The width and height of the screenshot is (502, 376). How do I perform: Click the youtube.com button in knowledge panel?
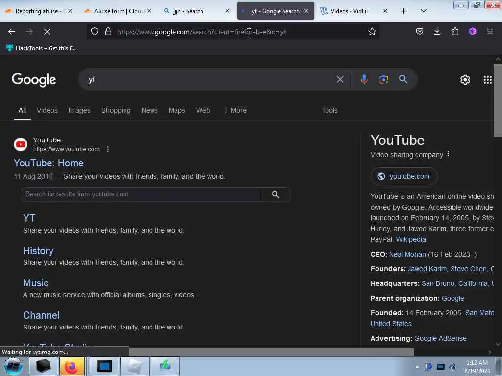(x=404, y=176)
